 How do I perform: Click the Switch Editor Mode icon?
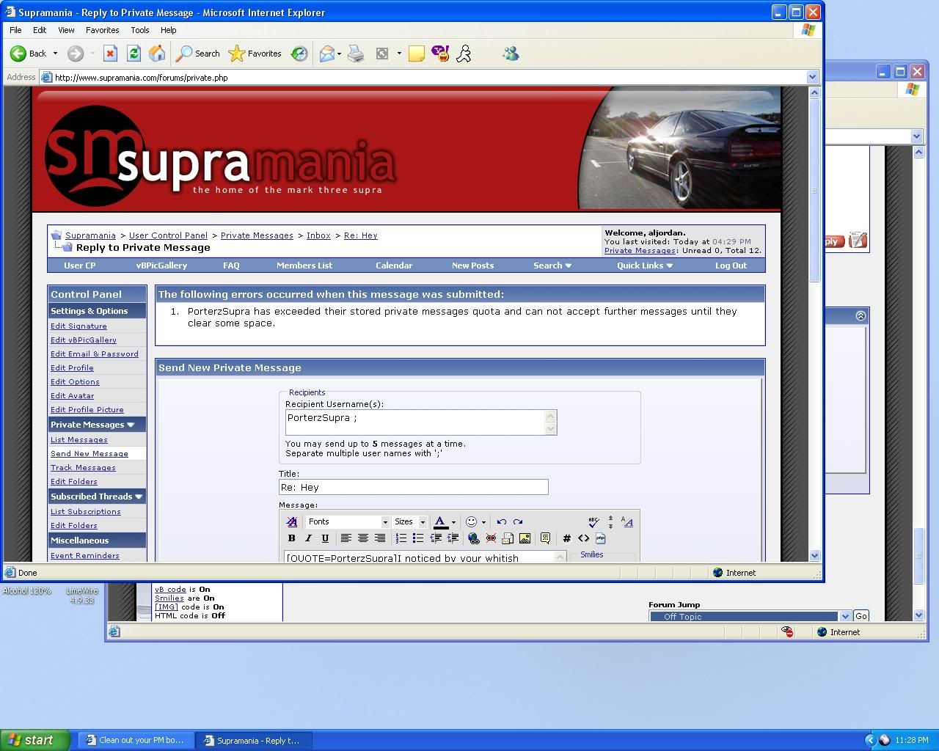pos(627,521)
